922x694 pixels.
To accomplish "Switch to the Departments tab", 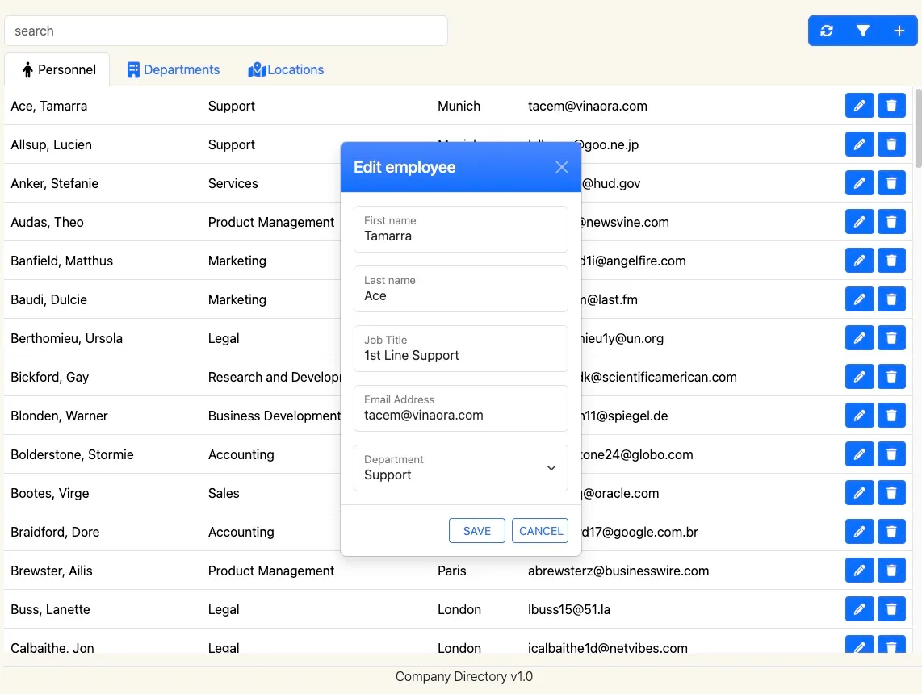I will pyautogui.click(x=174, y=70).
